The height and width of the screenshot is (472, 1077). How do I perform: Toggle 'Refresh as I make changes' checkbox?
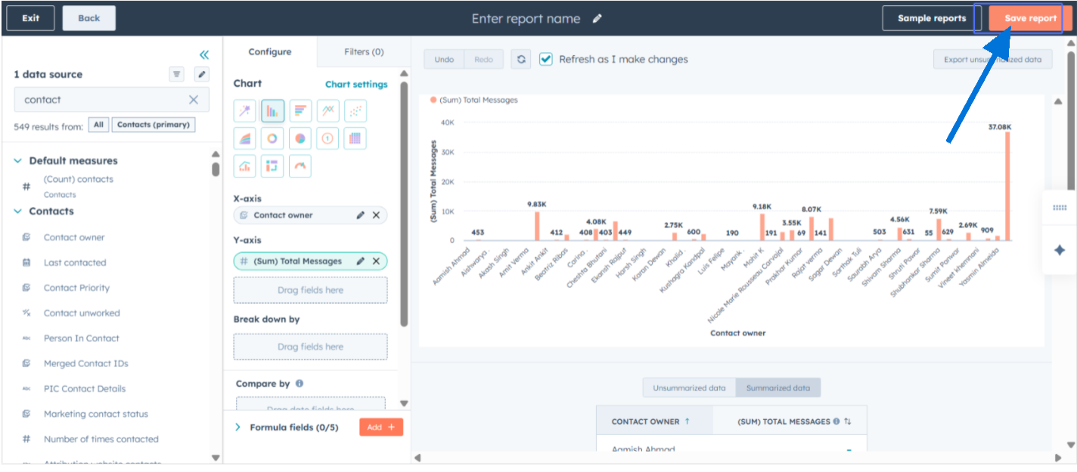point(545,59)
